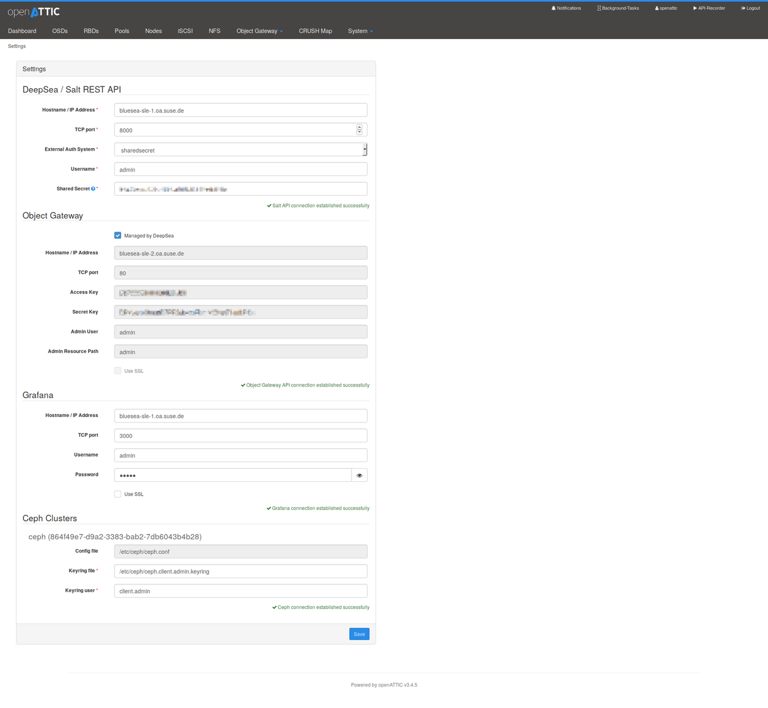This screenshot has width=768, height=708.
Task: Click Object Gateway Hostname field
Action: click(241, 253)
